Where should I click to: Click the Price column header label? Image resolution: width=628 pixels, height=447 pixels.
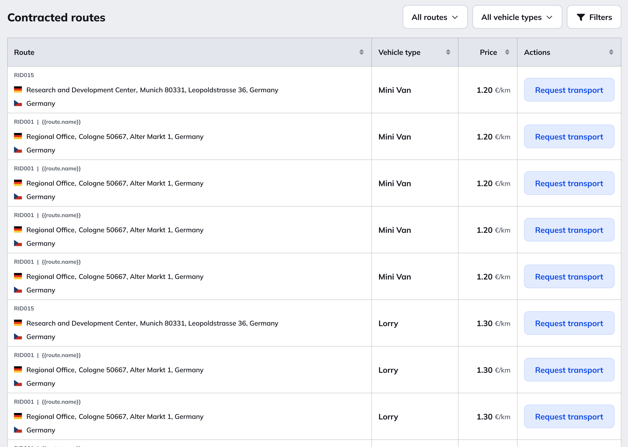(x=488, y=52)
